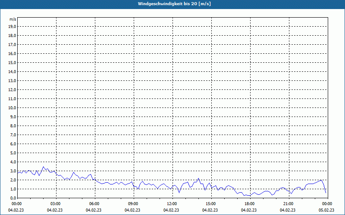This screenshot has width=345, height=215.
Task: Click the '2,0' y-axis label
Action: pos(13,180)
